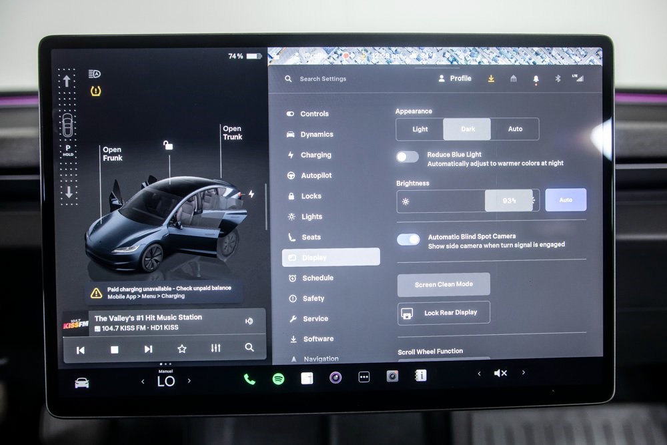Open Controls settings menu
Screen dimensions: 667x445
click(307, 113)
